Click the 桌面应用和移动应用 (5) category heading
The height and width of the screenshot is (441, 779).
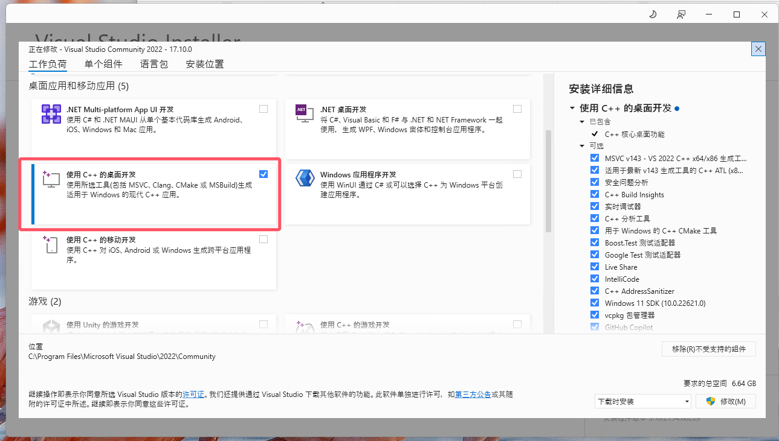[79, 86]
